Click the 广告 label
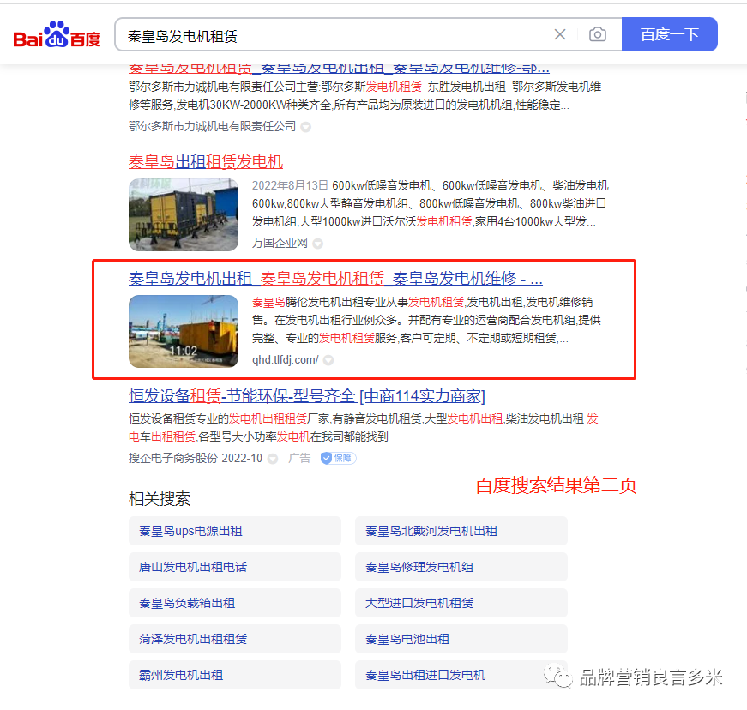747x710 pixels. pos(299,458)
